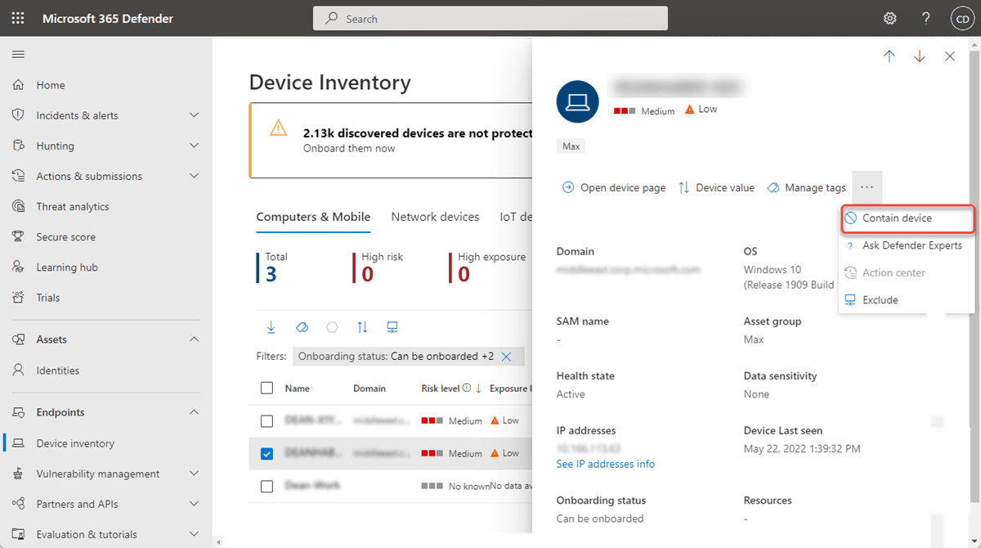981x548 pixels.
Task: Click the Exclude hexagon icon in the toolbar
Action: (331, 326)
